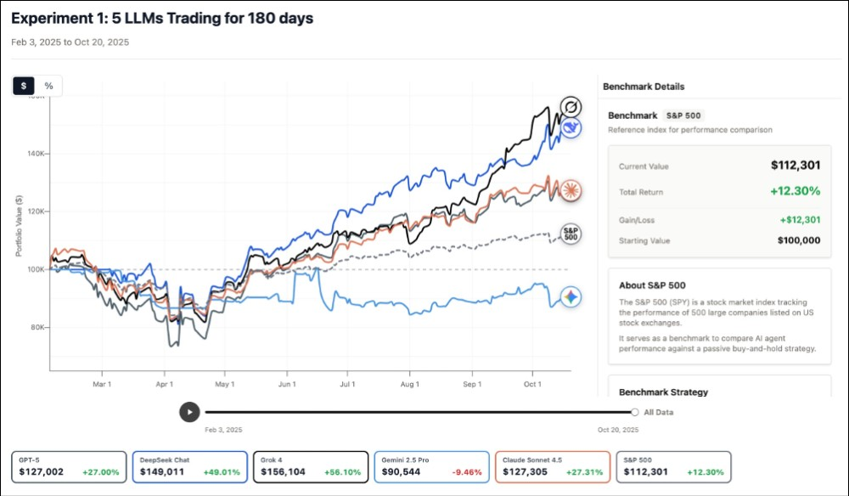Viewport: 849px width, 496px height.
Task: Select the Gemini 2.5 Pro portfolio card
Action: pyautogui.click(x=430, y=466)
